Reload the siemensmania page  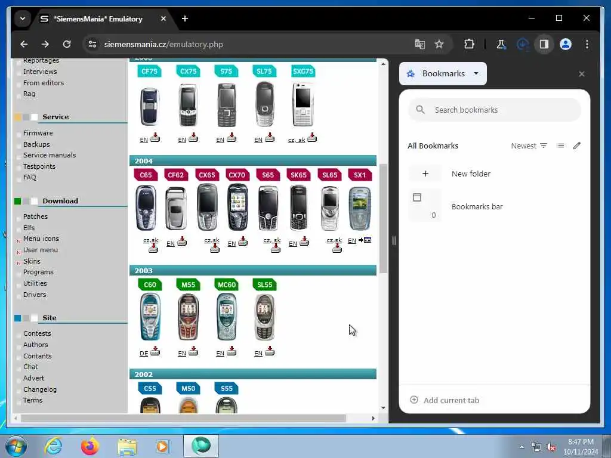tap(67, 44)
